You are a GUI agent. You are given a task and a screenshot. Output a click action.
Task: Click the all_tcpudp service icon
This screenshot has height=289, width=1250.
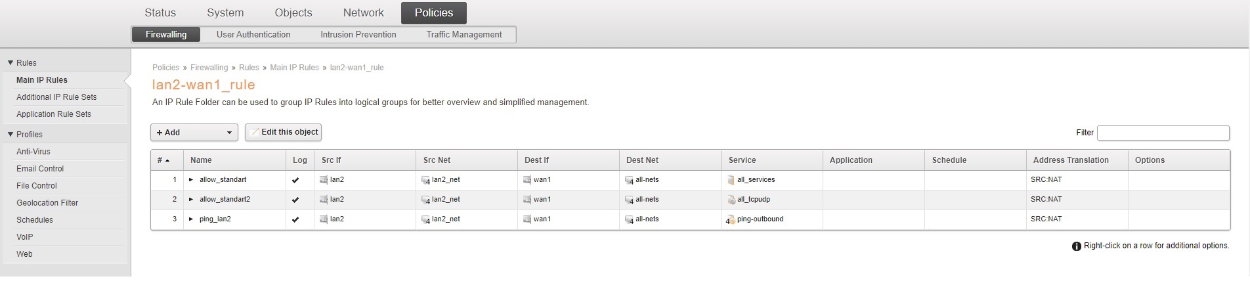(731, 200)
